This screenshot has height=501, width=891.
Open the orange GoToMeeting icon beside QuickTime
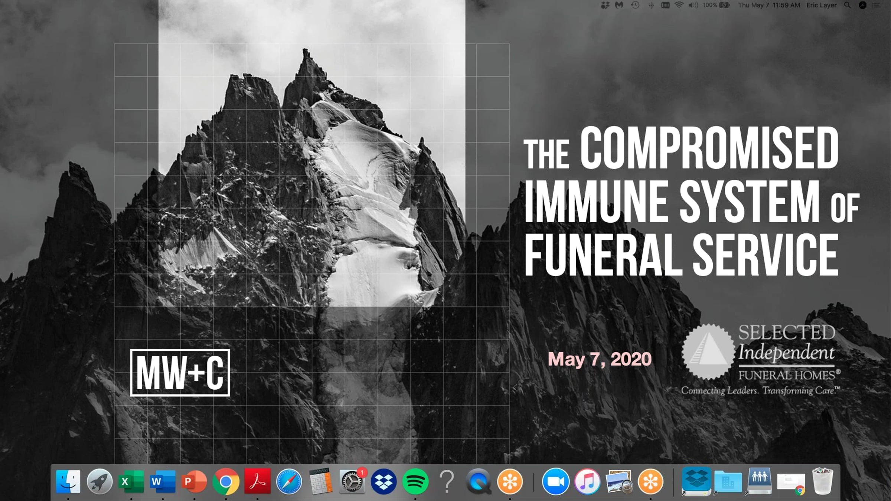(x=510, y=481)
